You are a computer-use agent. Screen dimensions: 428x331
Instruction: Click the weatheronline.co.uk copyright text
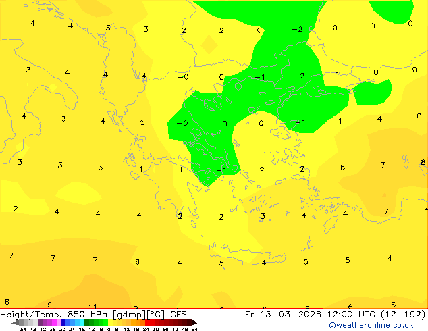coord(371,325)
